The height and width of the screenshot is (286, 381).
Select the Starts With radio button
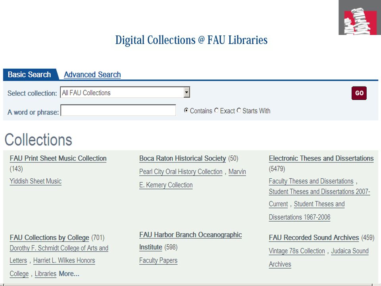239,110
